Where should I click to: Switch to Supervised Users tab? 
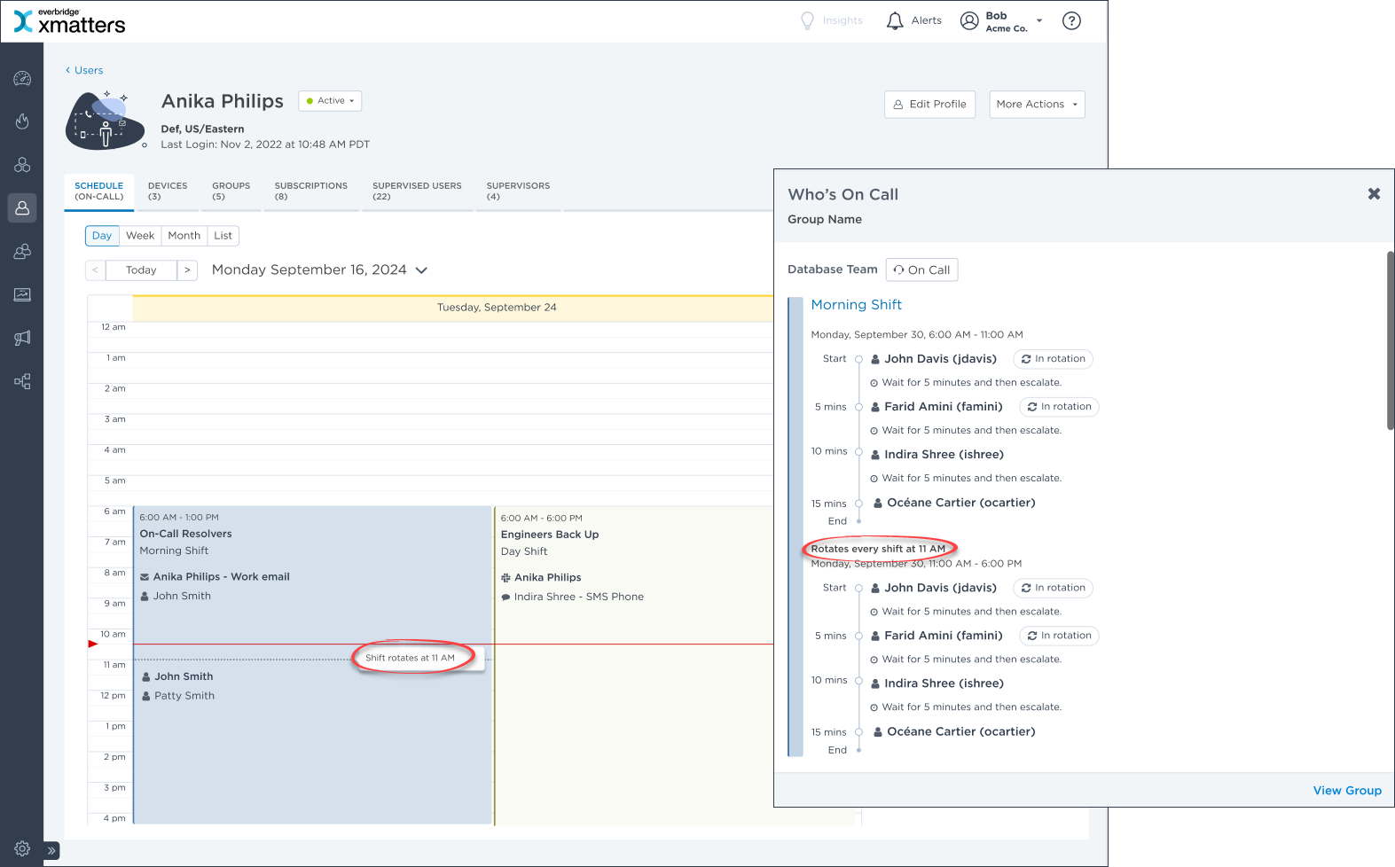(417, 191)
